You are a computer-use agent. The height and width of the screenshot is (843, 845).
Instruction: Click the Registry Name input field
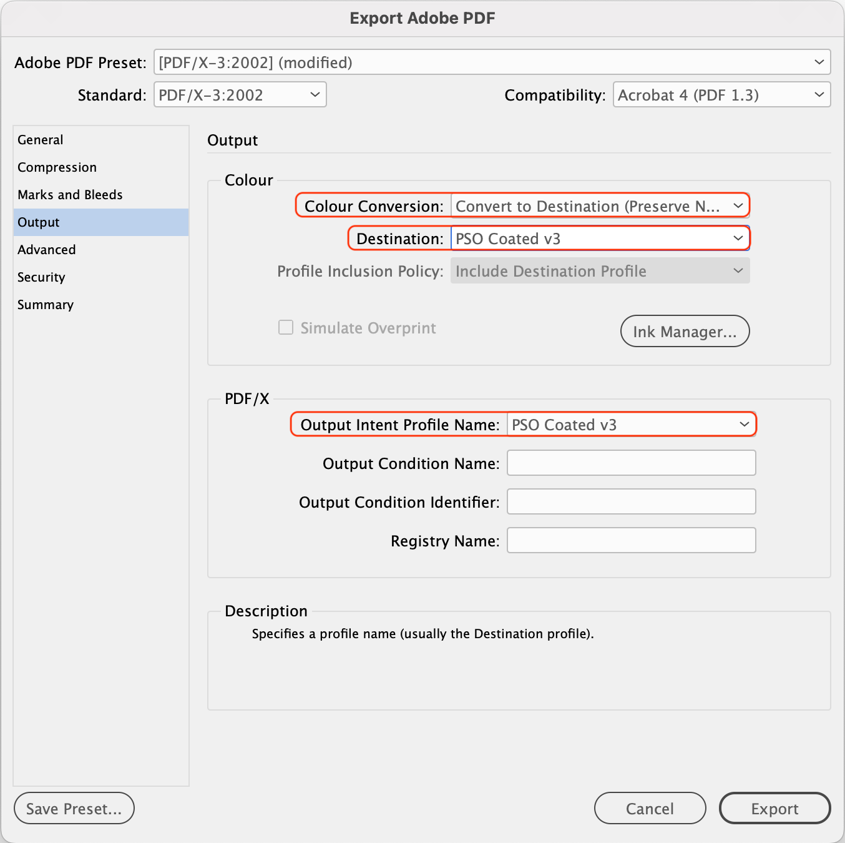point(631,541)
